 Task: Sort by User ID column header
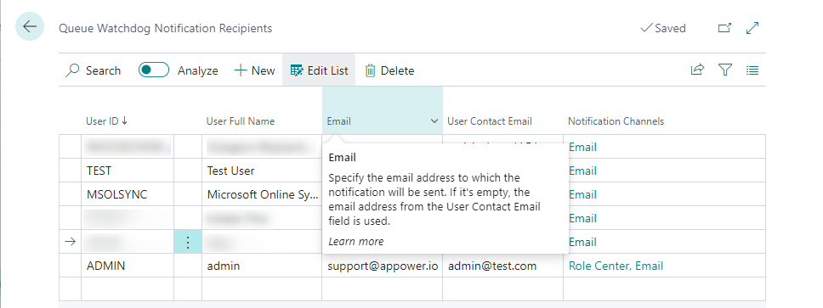click(x=106, y=121)
